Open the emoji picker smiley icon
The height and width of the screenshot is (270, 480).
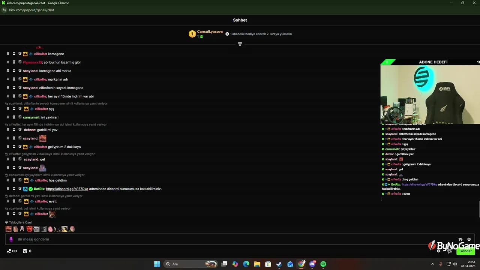tap(469, 239)
